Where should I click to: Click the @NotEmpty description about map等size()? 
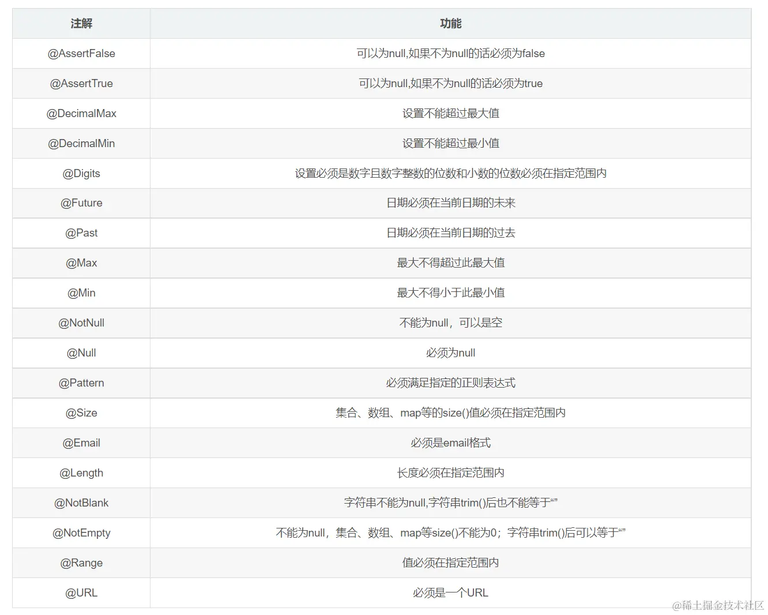(450, 533)
